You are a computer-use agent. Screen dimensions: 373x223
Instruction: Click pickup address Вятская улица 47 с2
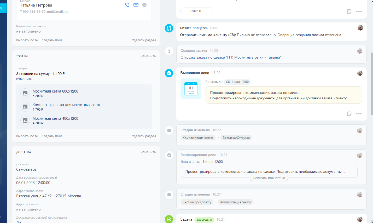[49, 196]
